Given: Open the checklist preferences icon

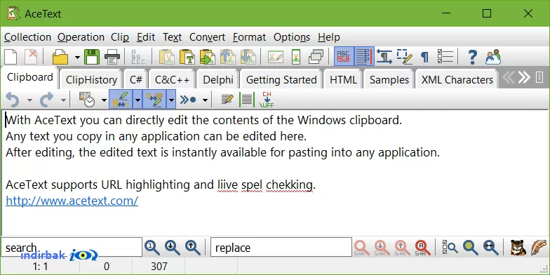Looking at the screenshot, I should tap(445, 57).
